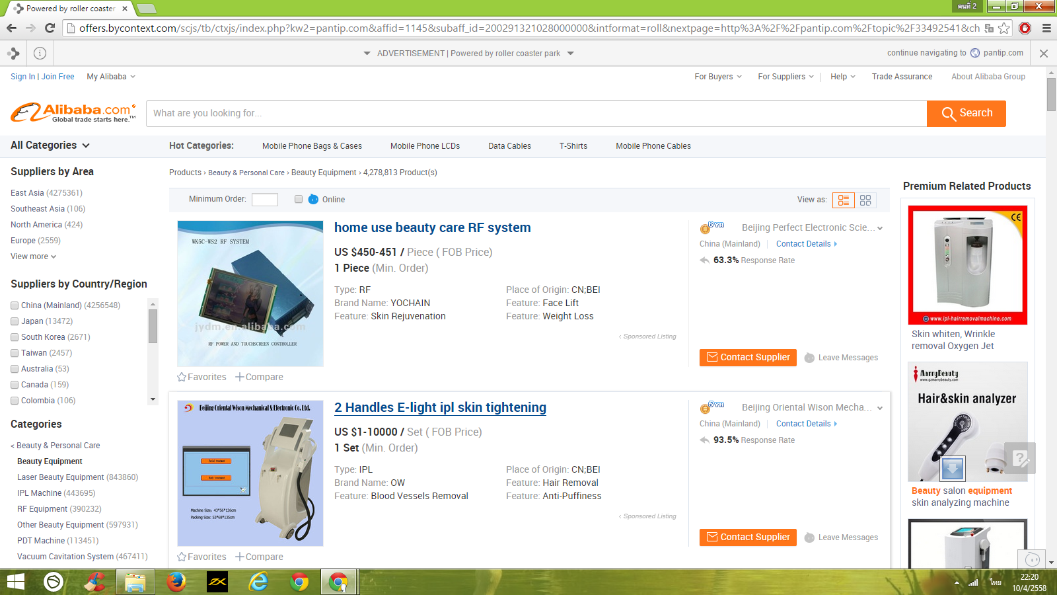Click the translate icon in the address bar
The width and height of the screenshot is (1057, 595).
click(x=989, y=28)
